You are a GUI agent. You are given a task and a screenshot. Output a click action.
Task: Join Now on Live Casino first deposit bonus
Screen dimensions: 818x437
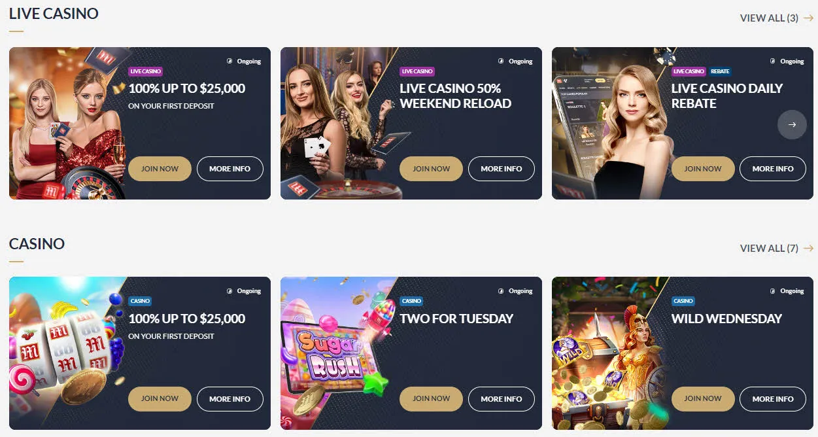[160, 169]
